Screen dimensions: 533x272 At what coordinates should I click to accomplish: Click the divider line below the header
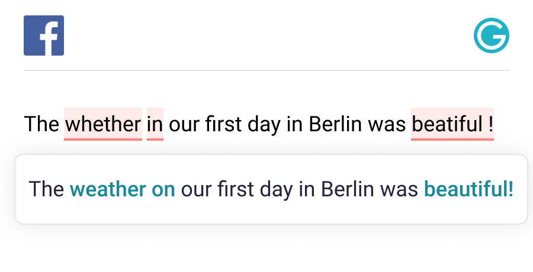(x=266, y=70)
